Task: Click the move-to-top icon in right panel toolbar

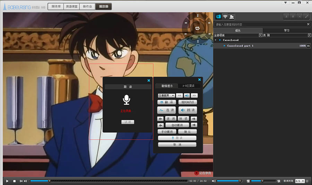Action: pyautogui.click(x=286, y=17)
